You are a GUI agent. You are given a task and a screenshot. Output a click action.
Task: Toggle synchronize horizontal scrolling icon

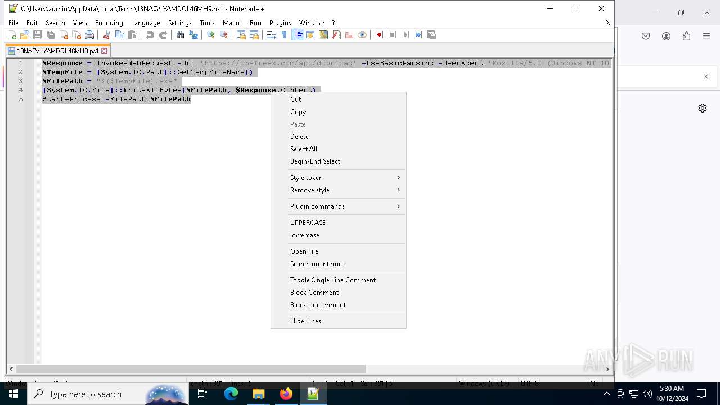254,35
